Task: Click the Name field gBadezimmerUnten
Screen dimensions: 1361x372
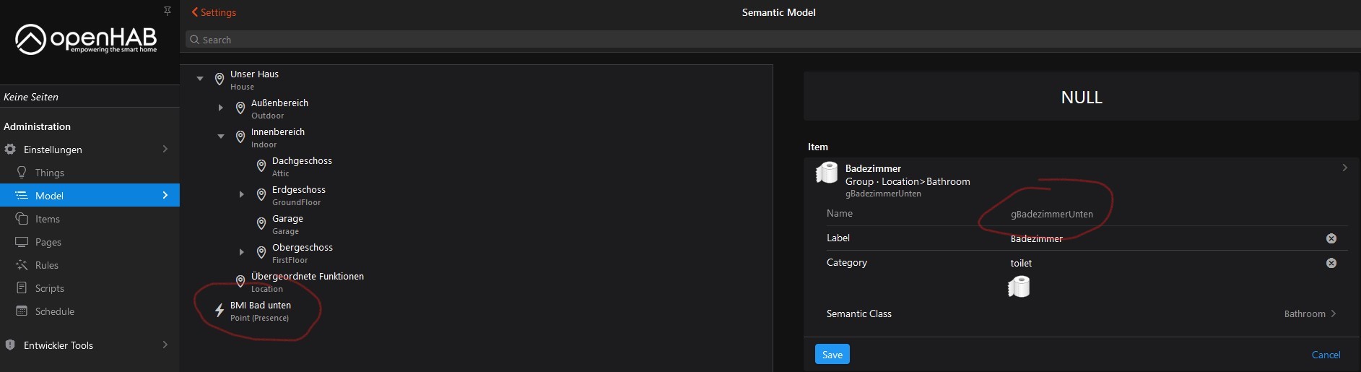Action: coord(1178,214)
